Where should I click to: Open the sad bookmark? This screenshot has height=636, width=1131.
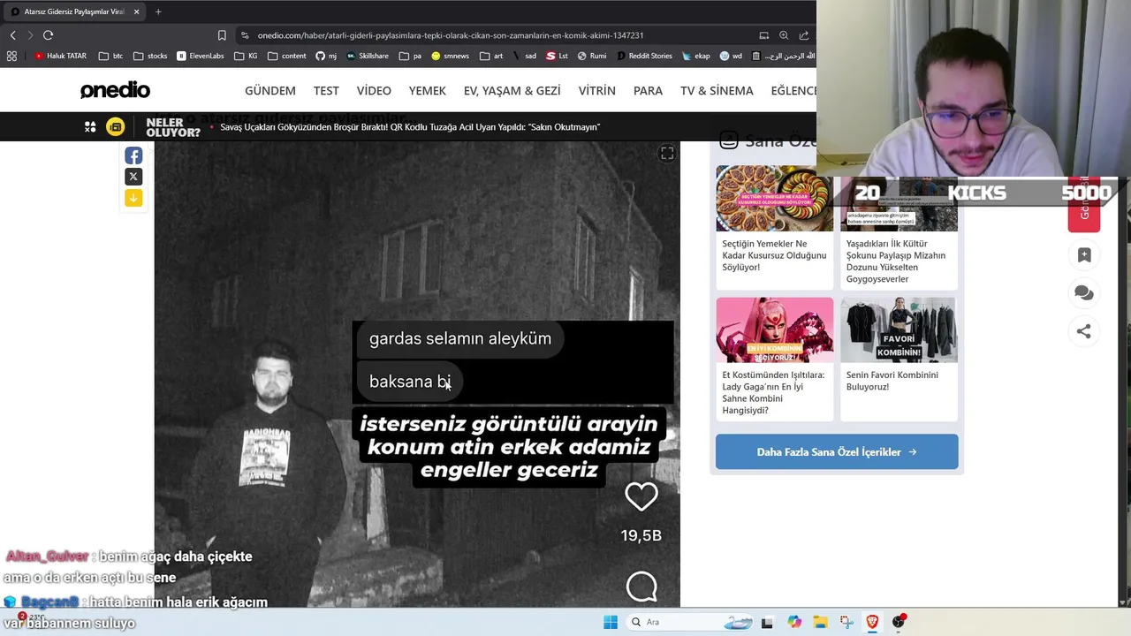524,56
